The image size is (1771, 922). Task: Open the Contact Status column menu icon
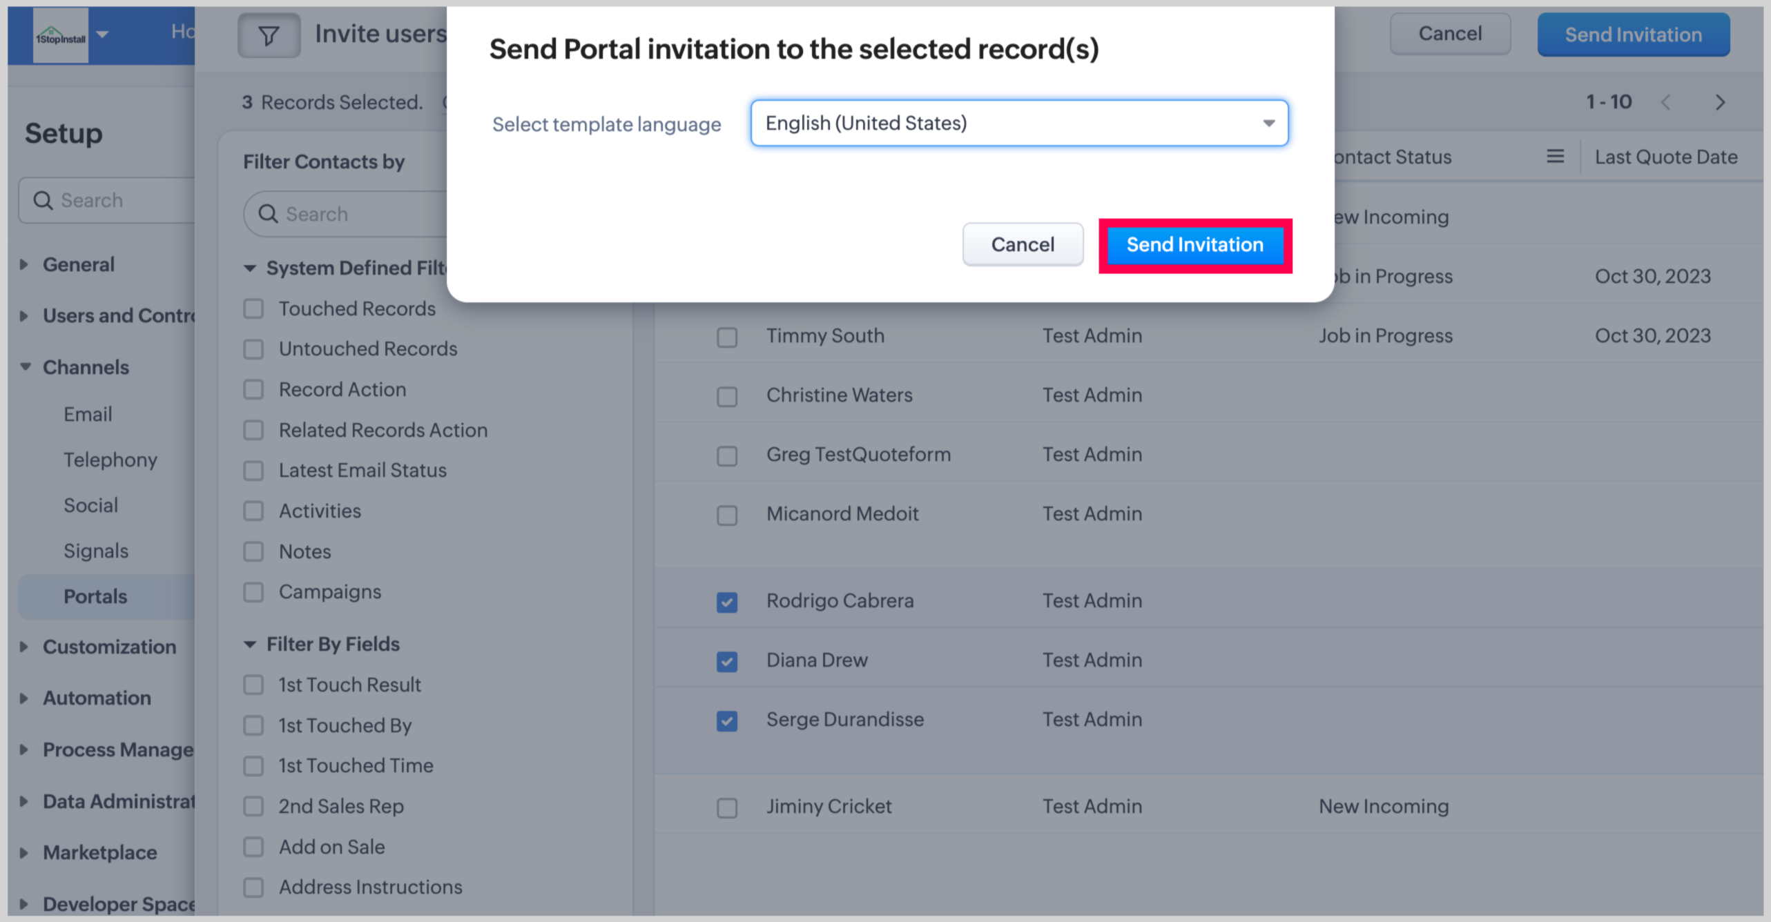pos(1555,157)
